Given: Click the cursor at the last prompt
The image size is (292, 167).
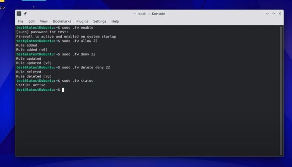Looking at the screenshot, I should point(63,90).
